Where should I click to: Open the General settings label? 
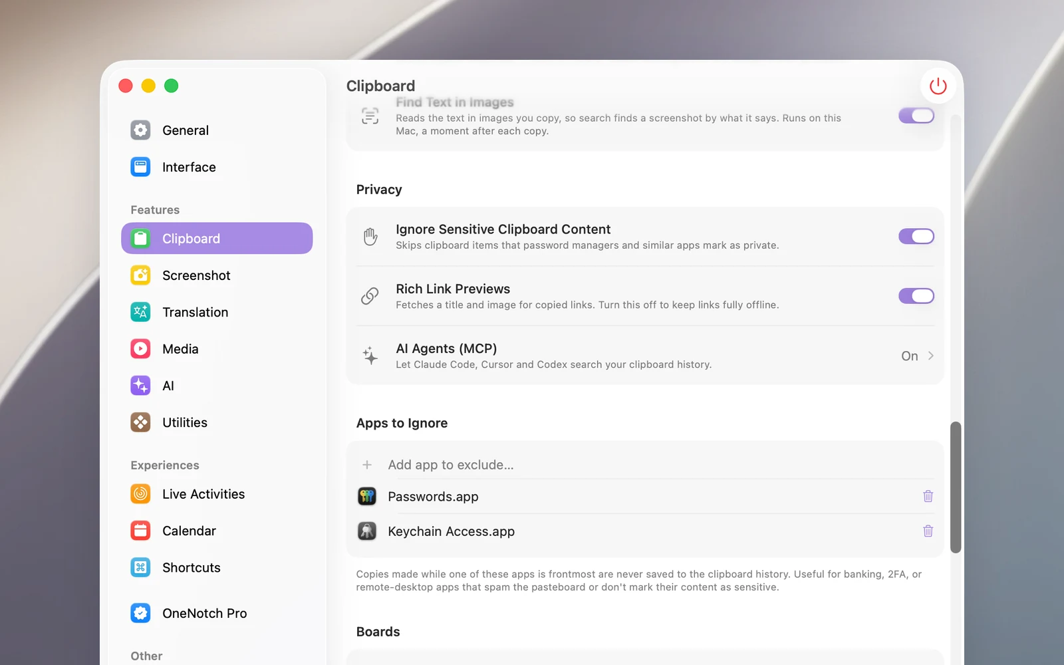point(186,130)
